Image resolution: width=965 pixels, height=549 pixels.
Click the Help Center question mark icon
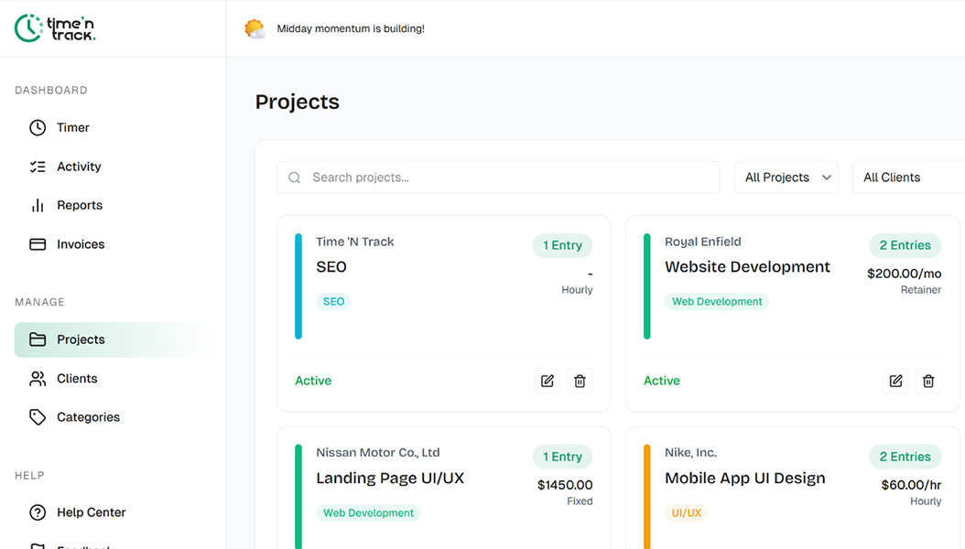tap(38, 512)
